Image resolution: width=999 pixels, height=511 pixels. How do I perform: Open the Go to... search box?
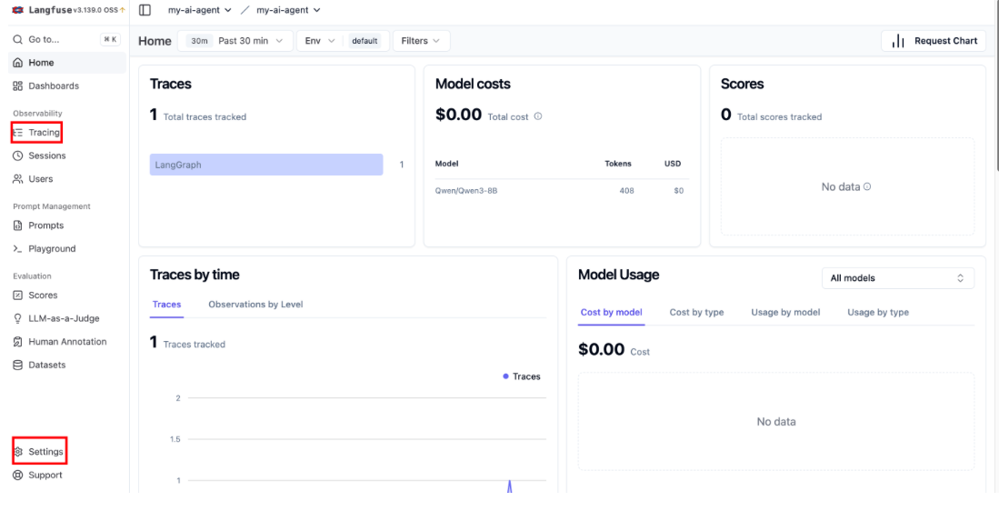click(x=66, y=39)
